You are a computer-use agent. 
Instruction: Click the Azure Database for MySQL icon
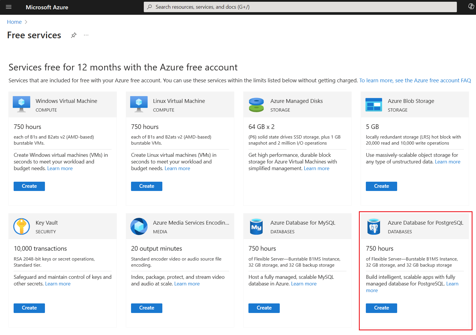point(256,226)
